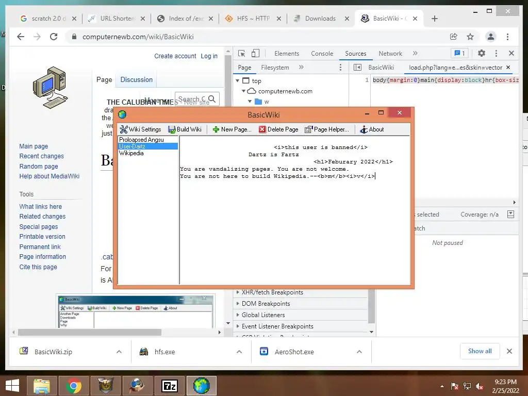Click the muted volume tray icon

pyautogui.click(x=480, y=386)
